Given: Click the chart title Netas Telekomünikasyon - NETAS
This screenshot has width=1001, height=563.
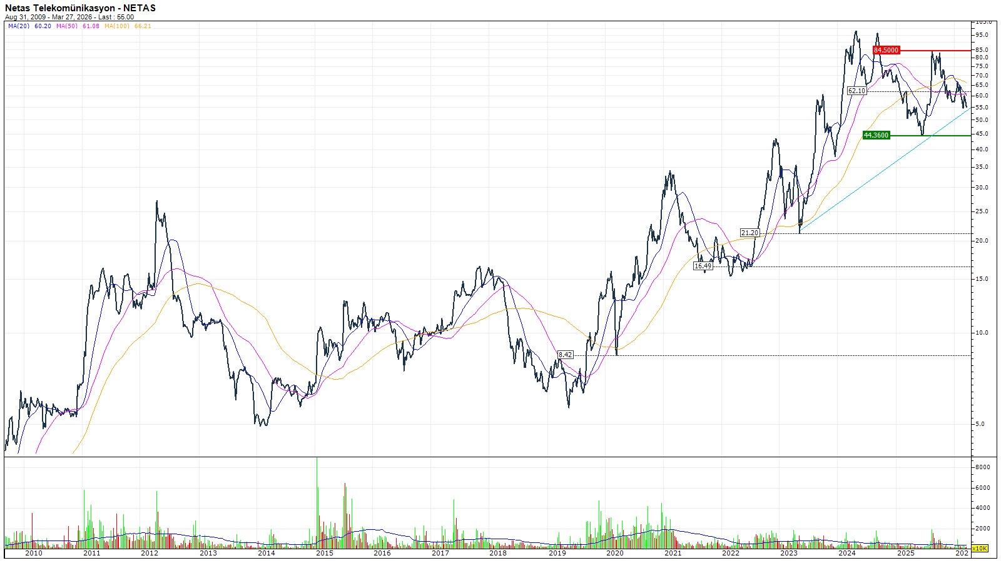Looking at the screenshot, I should [80, 8].
